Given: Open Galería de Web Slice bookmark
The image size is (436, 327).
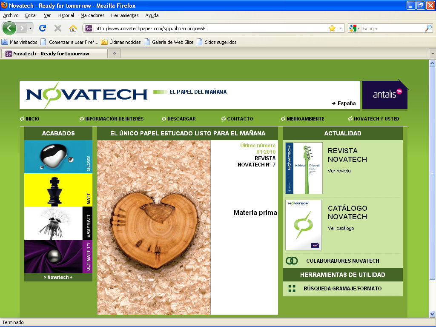Looking at the screenshot, I should pyautogui.click(x=169, y=42).
